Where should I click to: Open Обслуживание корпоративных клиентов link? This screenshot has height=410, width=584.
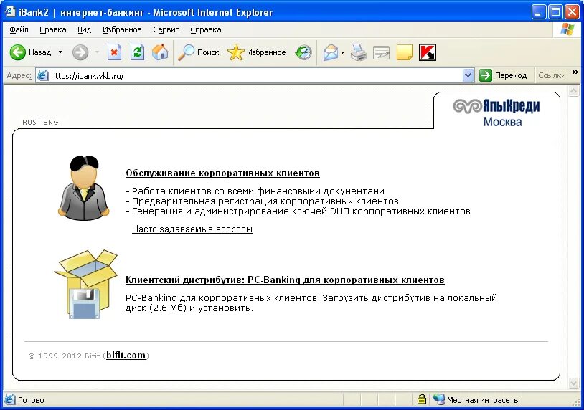[222, 173]
